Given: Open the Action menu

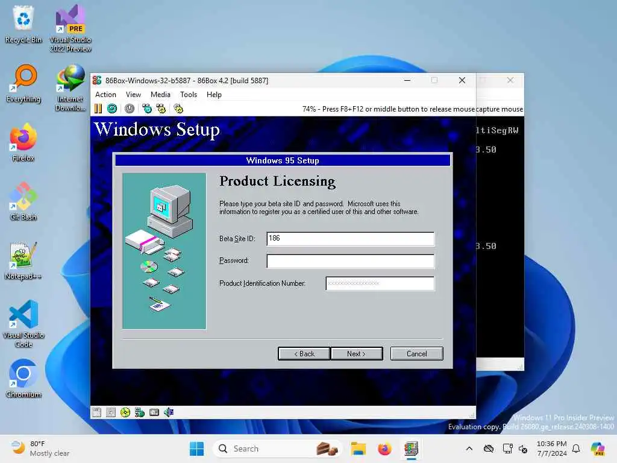Looking at the screenshot, I should pyautogui.click(x=105, y=95).
